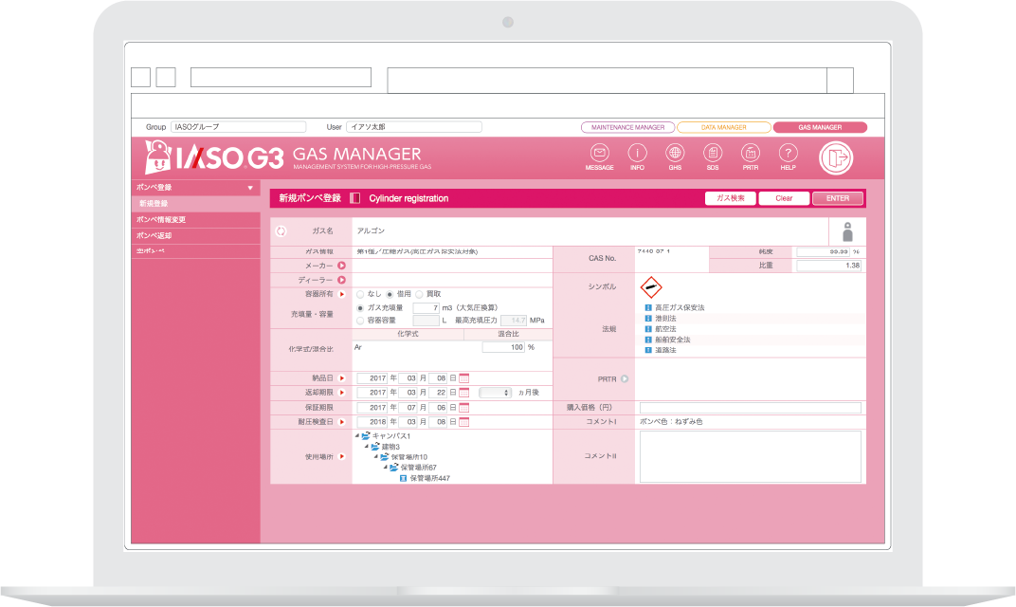Click the 納品日 year field
This screenshot has width=1016, height=607.
(372, 378)
